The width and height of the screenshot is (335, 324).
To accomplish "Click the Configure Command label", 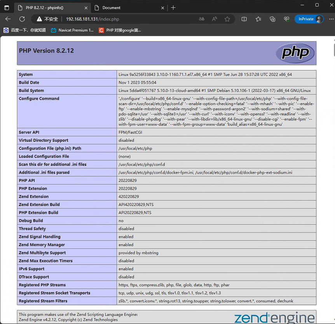I will [39, 99].
